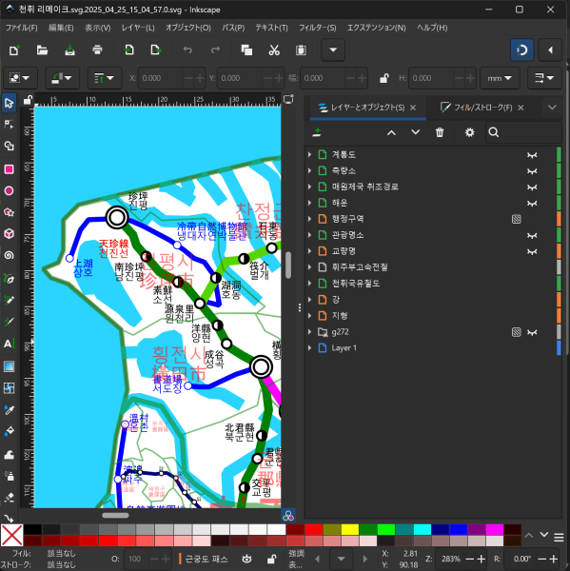Select the Node editing tool
The image size is (570, 571).
[9, 125]
